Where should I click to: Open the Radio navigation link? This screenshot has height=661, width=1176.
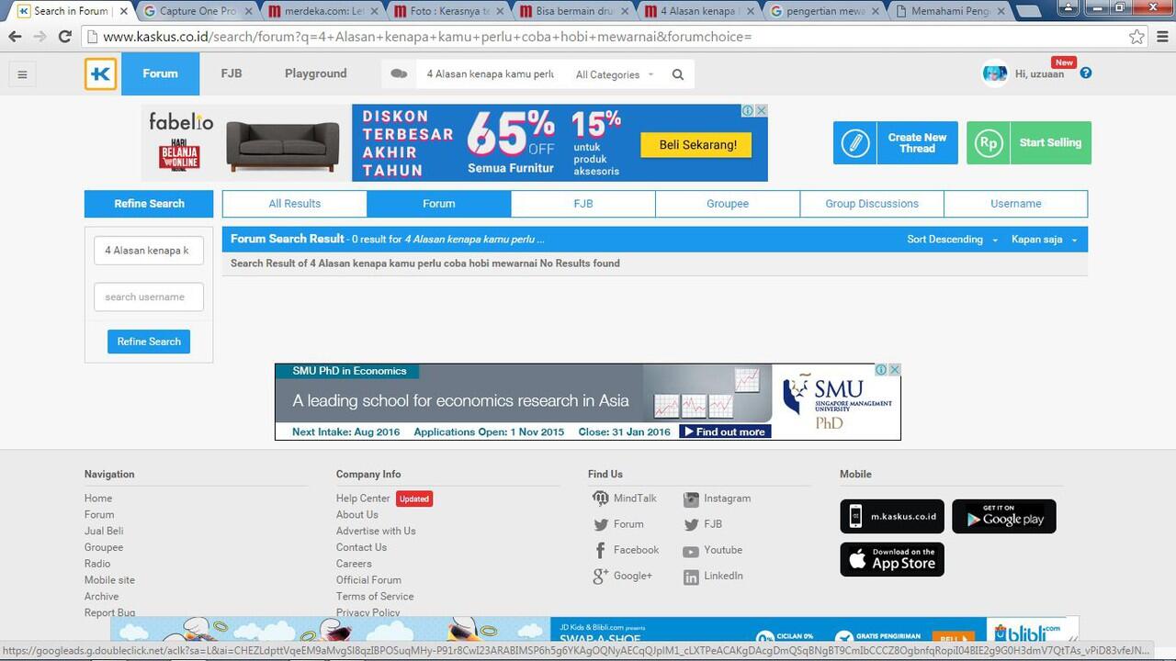click(97, 564)
